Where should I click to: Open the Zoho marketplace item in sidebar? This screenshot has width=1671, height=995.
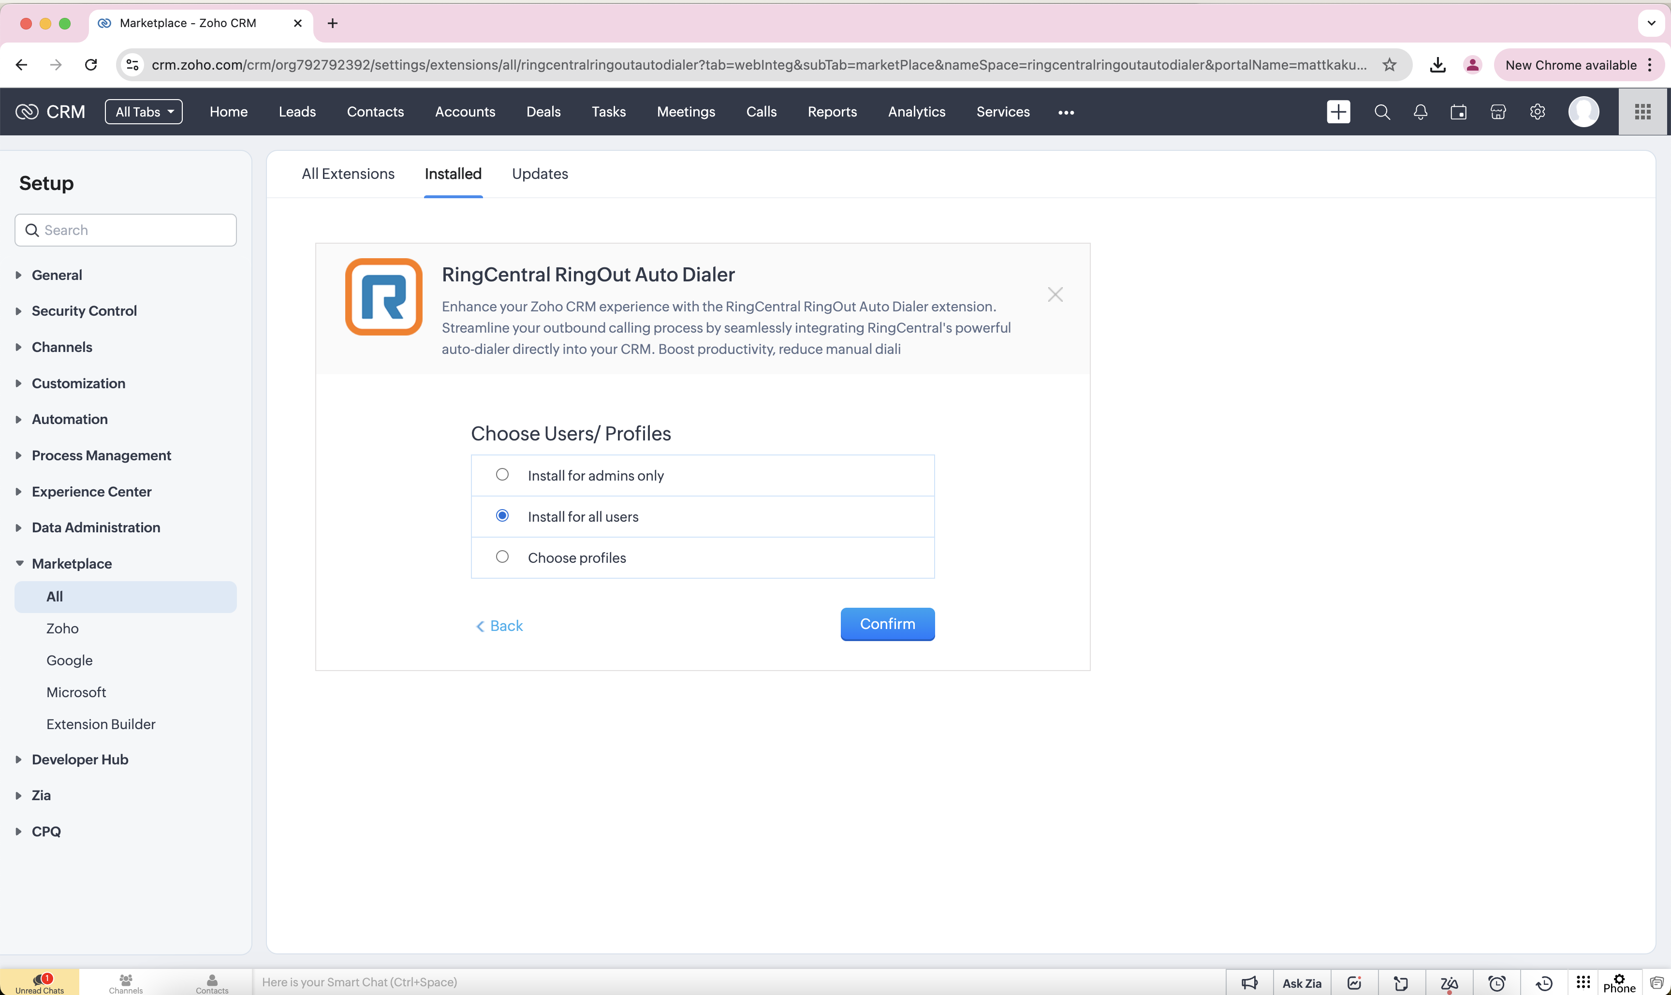coord(62,628)
